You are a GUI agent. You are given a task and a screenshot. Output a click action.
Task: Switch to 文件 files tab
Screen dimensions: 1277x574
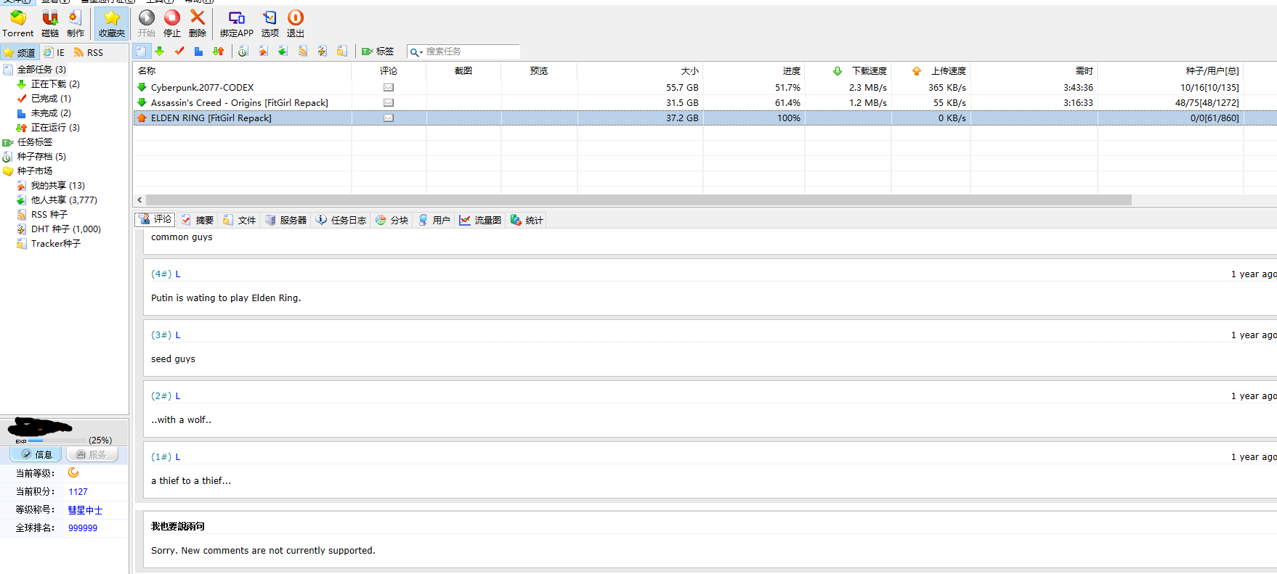[x=240, y=220]
